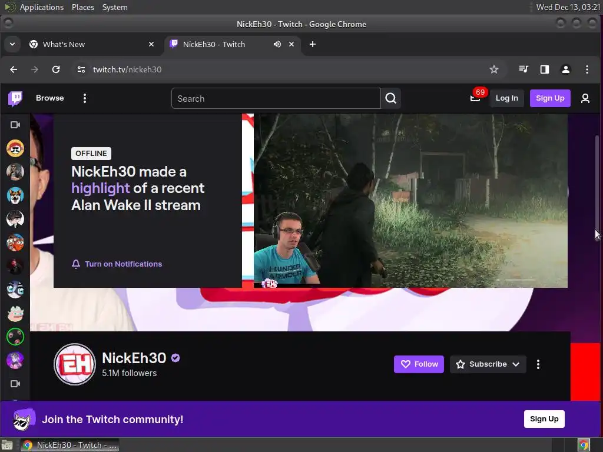Click the magnifying glass search button

[391, 98]
